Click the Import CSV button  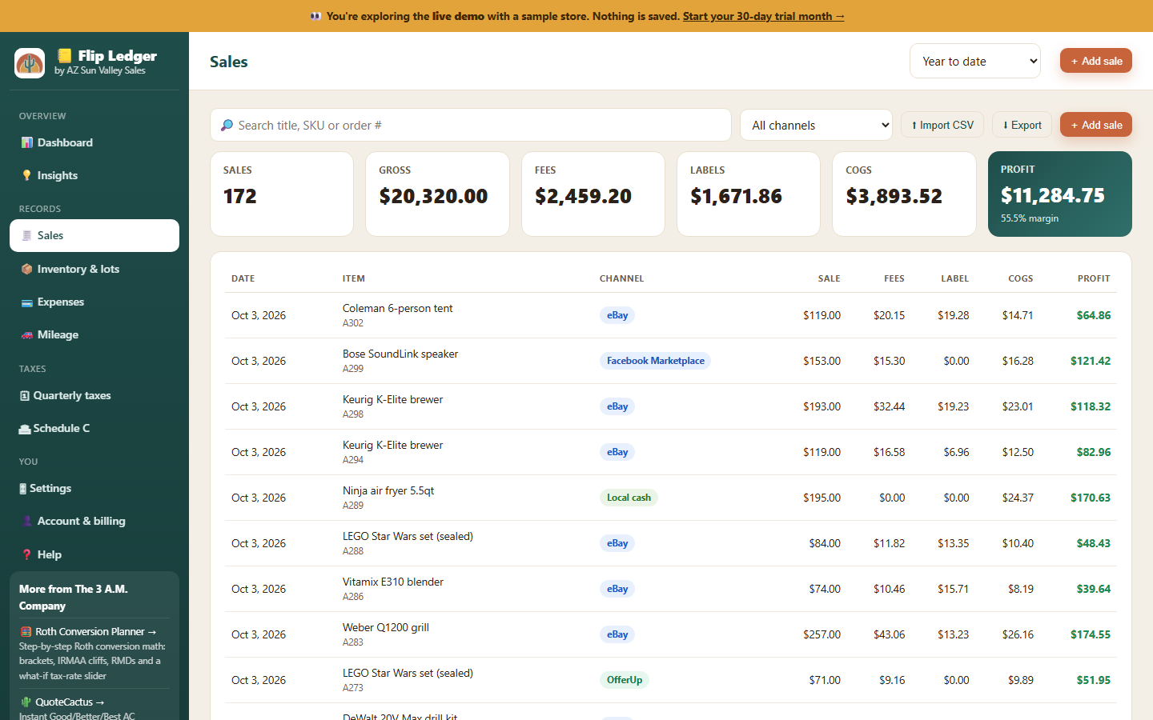tap(942, 125)
